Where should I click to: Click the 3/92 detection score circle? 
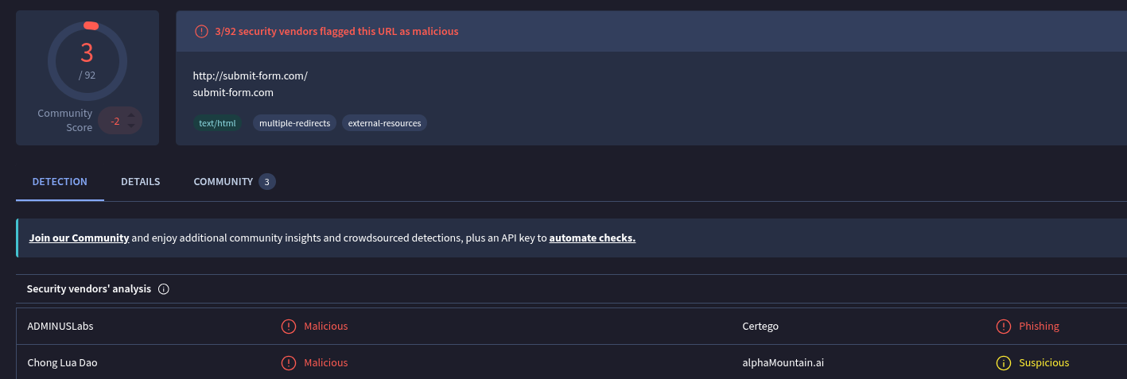click(x=87, y=60)
